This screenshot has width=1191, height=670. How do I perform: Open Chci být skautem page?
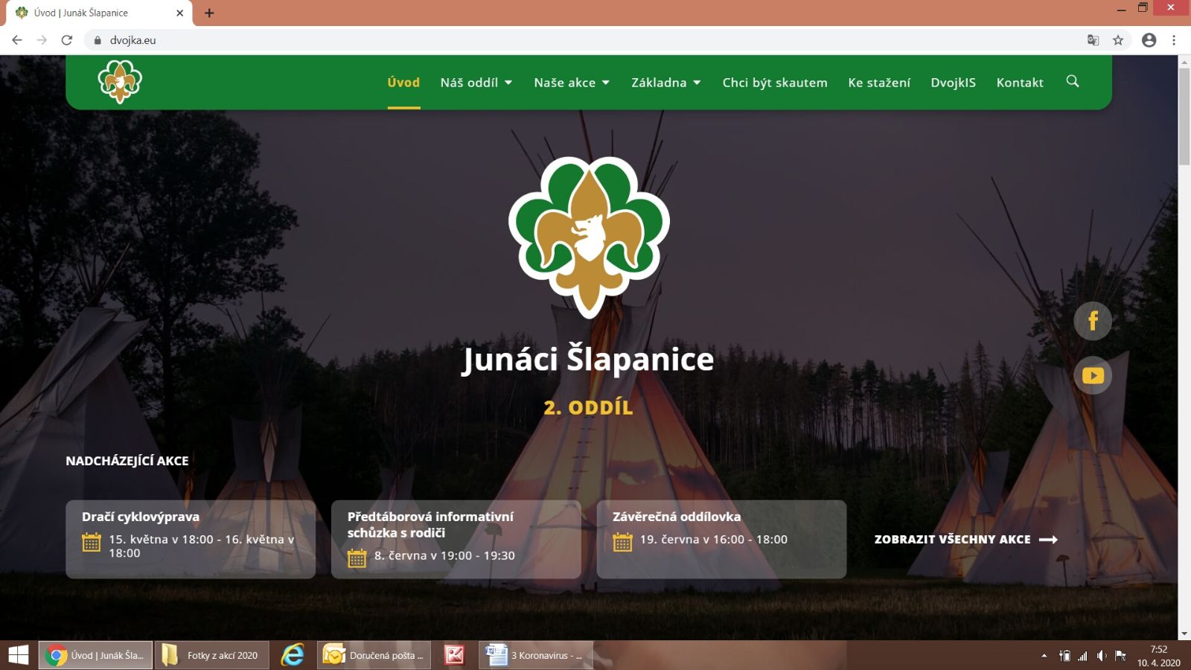coord(774,83)
